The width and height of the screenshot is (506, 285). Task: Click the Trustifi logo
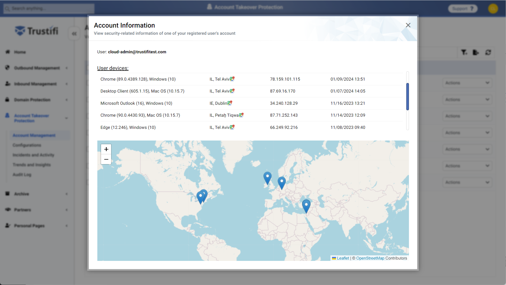(37, 31)
